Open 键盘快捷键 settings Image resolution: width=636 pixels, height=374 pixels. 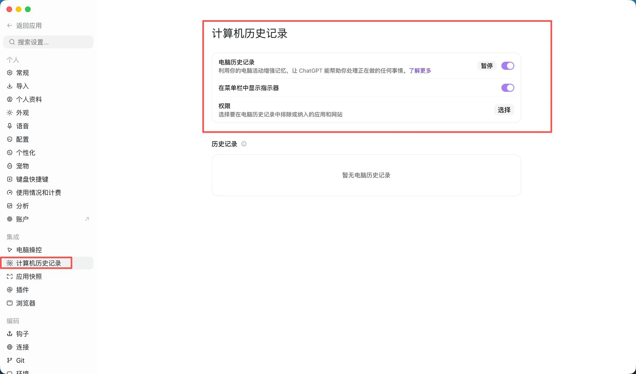point(48,179)
